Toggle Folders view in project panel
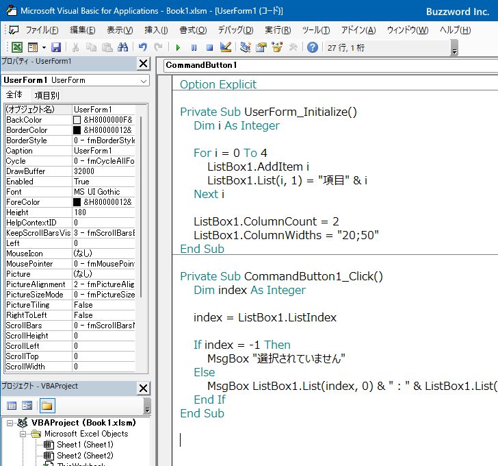 point(47,406)
